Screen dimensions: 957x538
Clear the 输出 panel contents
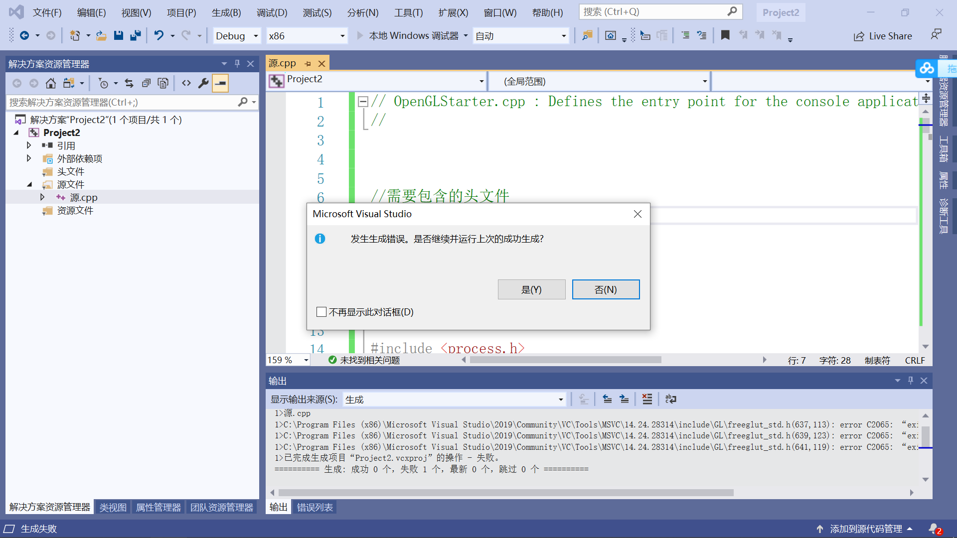point(646,399)
